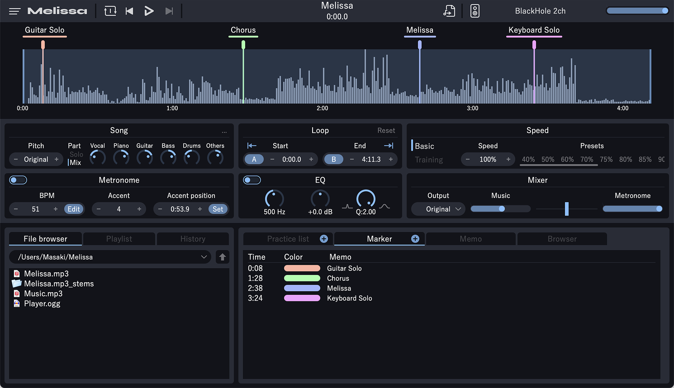Click the Music volume slider in Mixer
This screenshot has width=674, height=388.
tap(500, 209)
